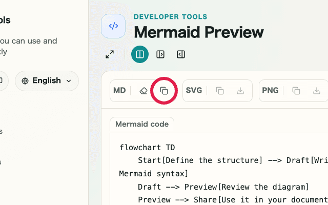Image resolution: width=328 pixels, height=205 pixels.
Task: Clear the Mermaid code with the eraser icon
Action: pyautogui.click(x=143, y=91)
